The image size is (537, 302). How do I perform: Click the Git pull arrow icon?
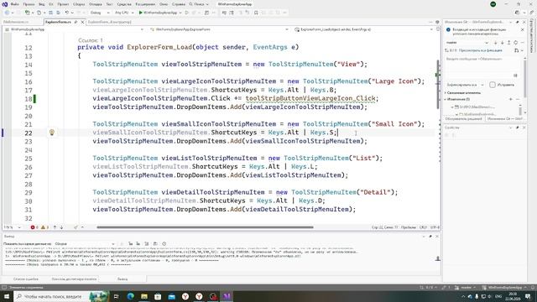(x=502, y=43)
